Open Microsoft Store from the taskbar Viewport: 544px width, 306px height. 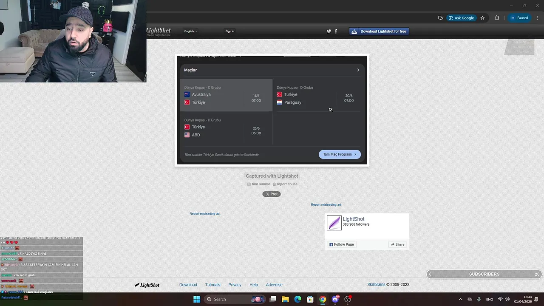click(310, 299)
